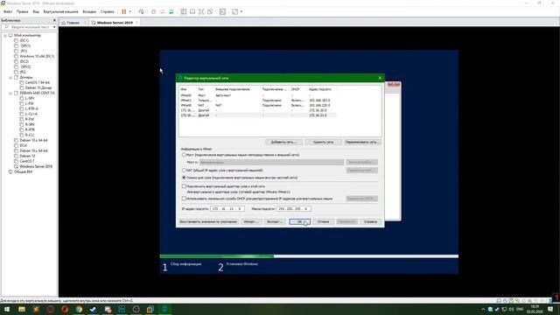Image resolution: width=560 pixels, height=315 pixels.
Task: Close the virtual network editor dialog
Action: tap(380, 78)
